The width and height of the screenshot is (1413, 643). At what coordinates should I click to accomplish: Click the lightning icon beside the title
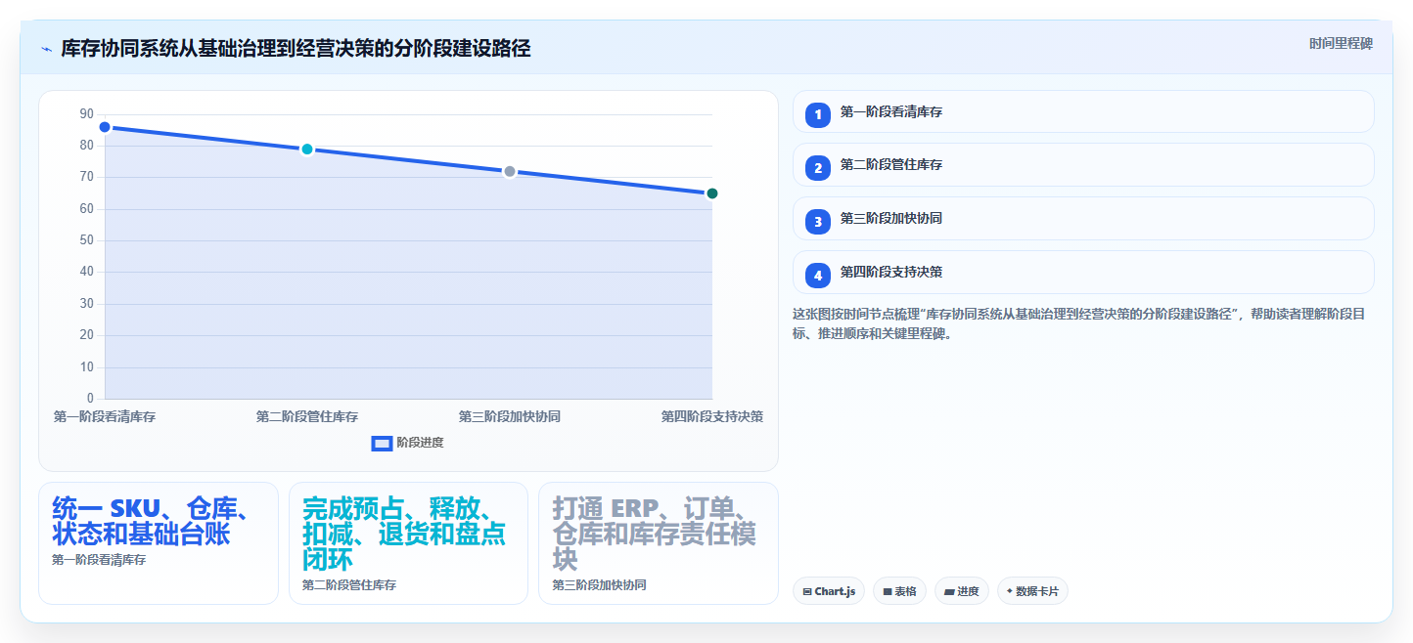[x=46, y=49]
